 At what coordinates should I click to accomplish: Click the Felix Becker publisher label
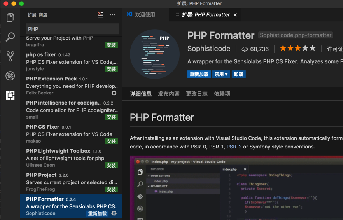[40, 93]
